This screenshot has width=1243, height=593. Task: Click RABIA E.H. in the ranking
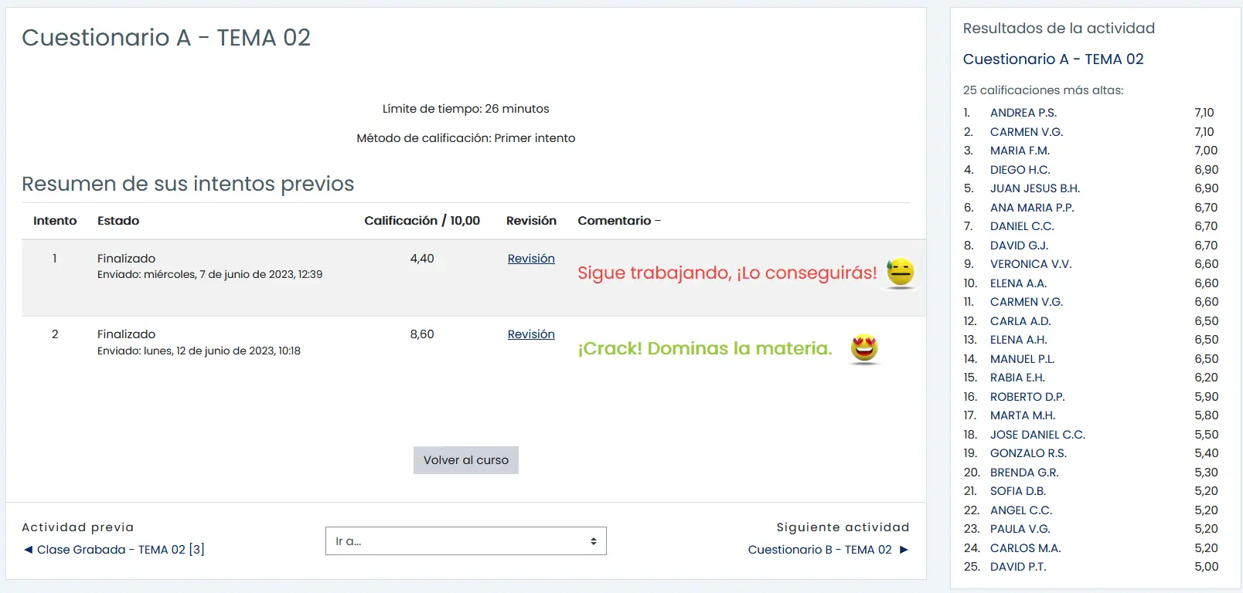click(x=1017, y=378)
